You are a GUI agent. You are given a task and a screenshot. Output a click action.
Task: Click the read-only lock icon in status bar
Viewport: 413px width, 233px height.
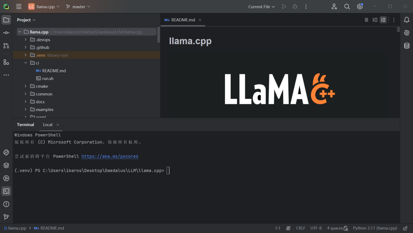pos(405,228)
